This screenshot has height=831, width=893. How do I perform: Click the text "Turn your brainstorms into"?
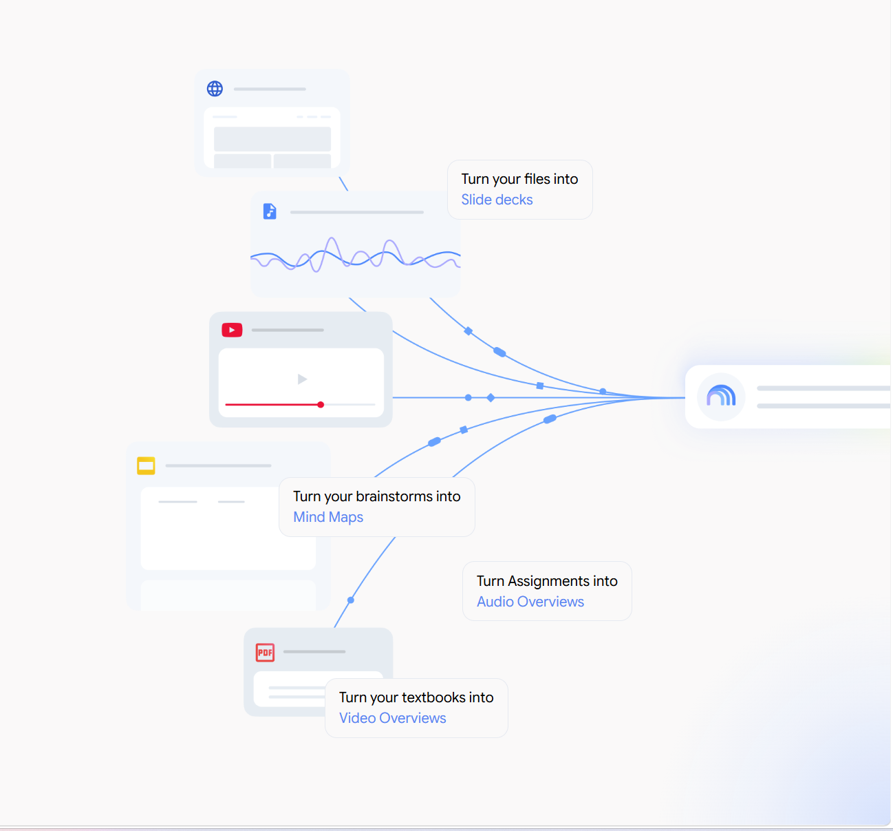(x=377, y=496)
